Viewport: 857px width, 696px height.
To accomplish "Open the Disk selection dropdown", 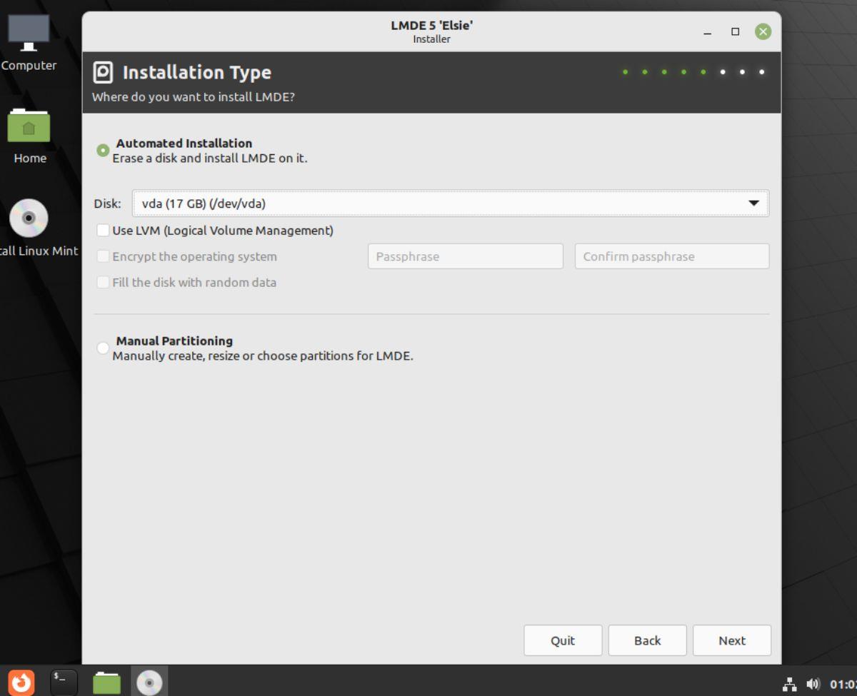I will coord(450,203).
